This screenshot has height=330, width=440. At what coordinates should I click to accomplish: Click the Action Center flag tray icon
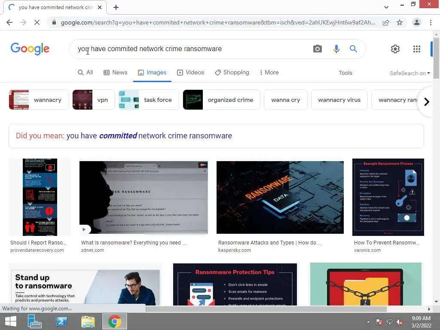click(x=379, y=322)
